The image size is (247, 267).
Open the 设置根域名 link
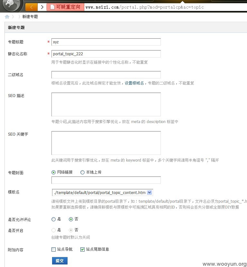click(x=134, y=83)
